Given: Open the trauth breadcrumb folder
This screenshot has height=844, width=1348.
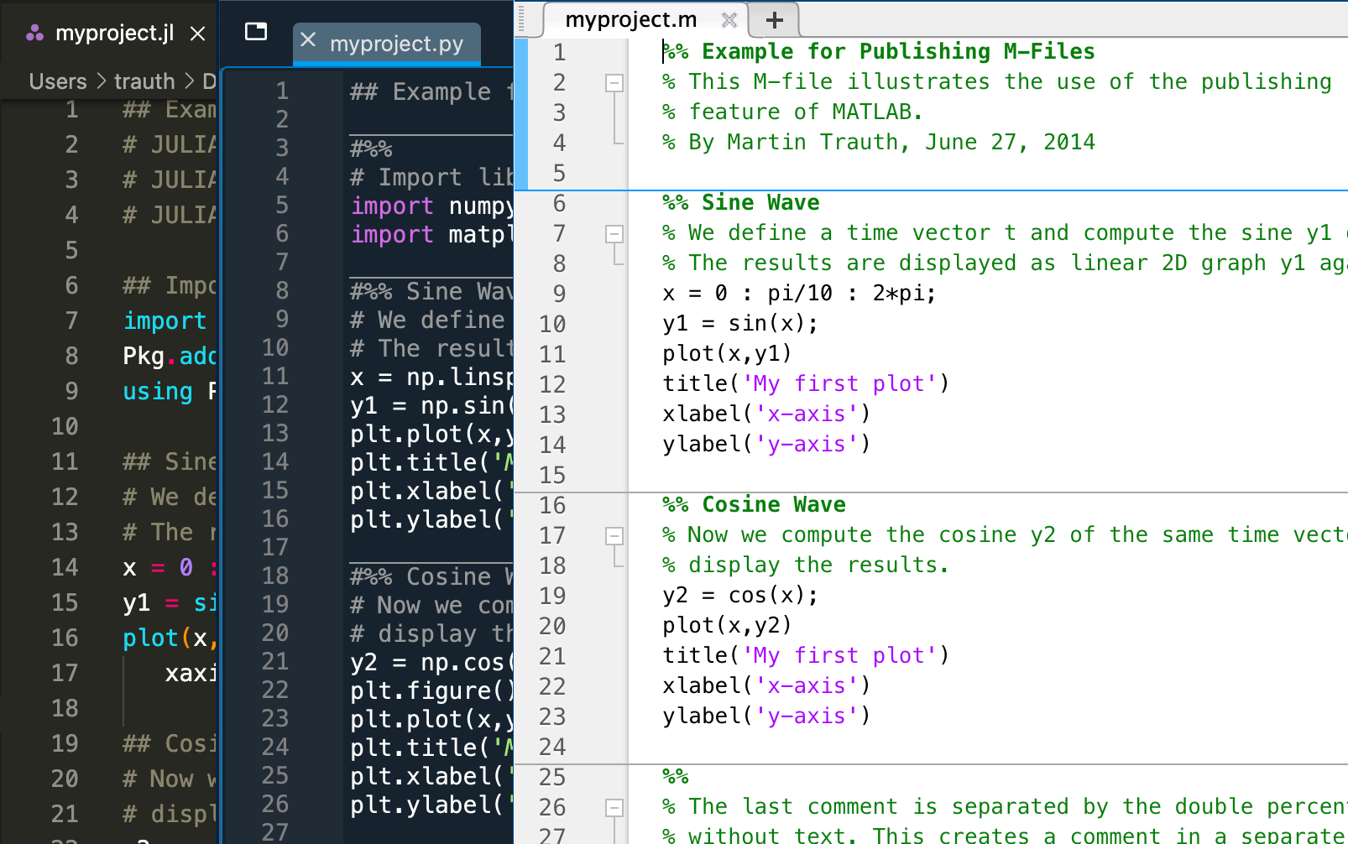Looking at the screenshot, I should tap(144, 81).
